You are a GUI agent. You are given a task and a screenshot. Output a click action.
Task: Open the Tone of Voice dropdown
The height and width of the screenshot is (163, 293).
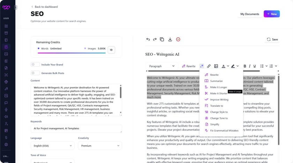53,161
